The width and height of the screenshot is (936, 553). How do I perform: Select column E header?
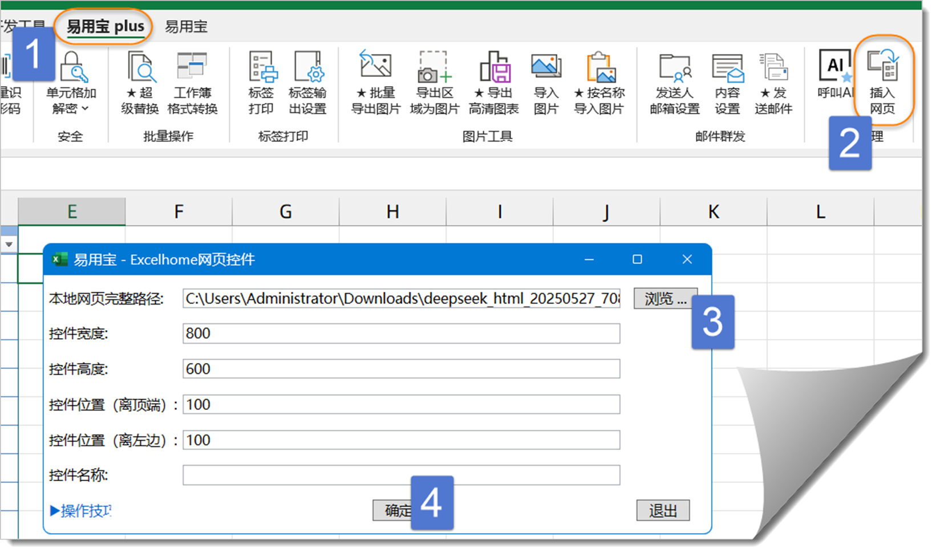pyautogui.click(x=72, y=212)
